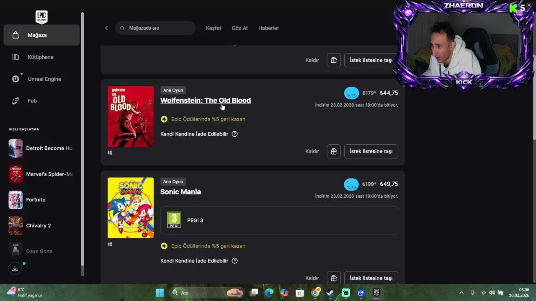This screenshot has width=536, height=301.
Task: Click the refund info icon in Wolfenstein row
Action: click(x=234, y=134)
